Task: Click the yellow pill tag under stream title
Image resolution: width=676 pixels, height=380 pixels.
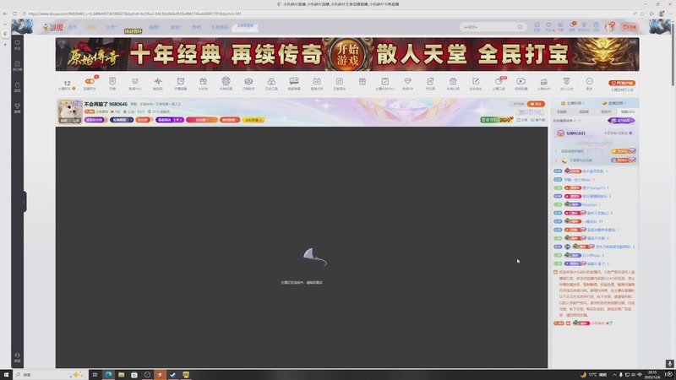Action: pos(253,120)
